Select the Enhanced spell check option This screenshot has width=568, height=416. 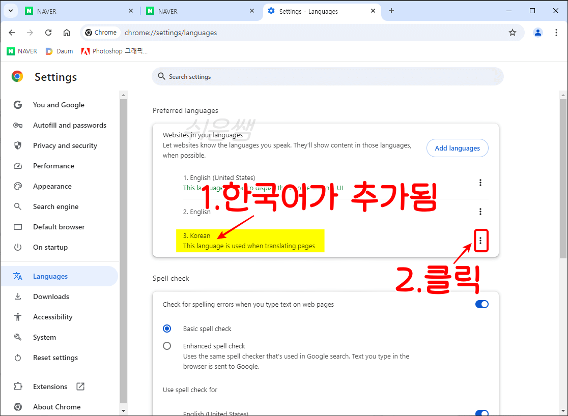tap(167, 345)
